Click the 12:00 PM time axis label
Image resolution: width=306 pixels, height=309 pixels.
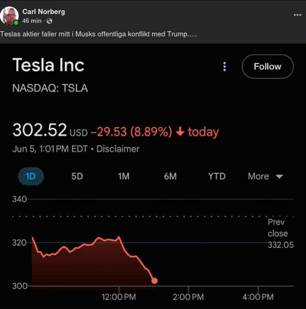coord(119,296)
